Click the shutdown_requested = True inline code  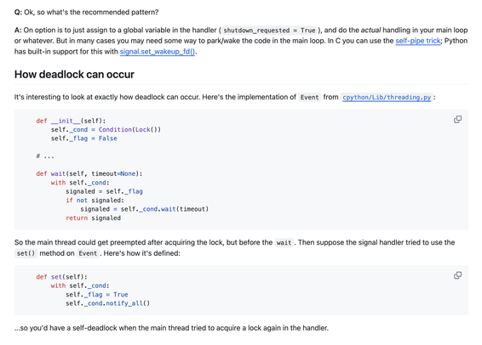pyautogui.click(x=269, y=31)
